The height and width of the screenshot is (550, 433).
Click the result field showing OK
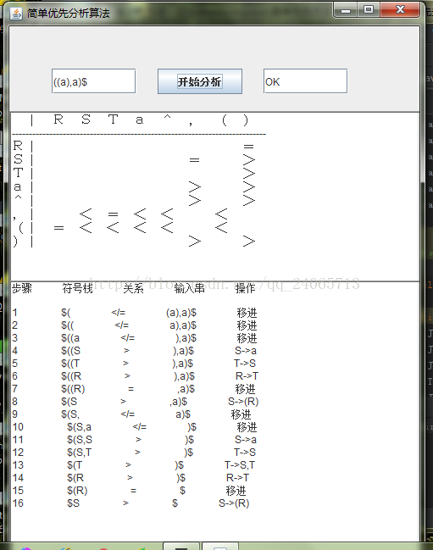point(305,81)
